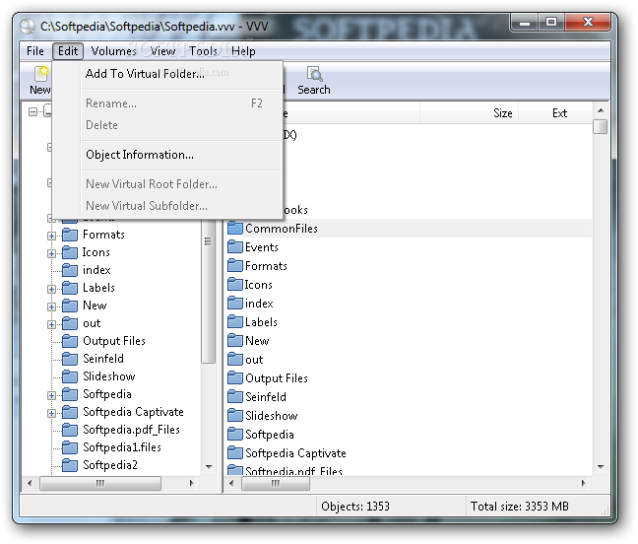Click Formats folder icon in file list
The image size is (638, 544).
click(235, 265)
